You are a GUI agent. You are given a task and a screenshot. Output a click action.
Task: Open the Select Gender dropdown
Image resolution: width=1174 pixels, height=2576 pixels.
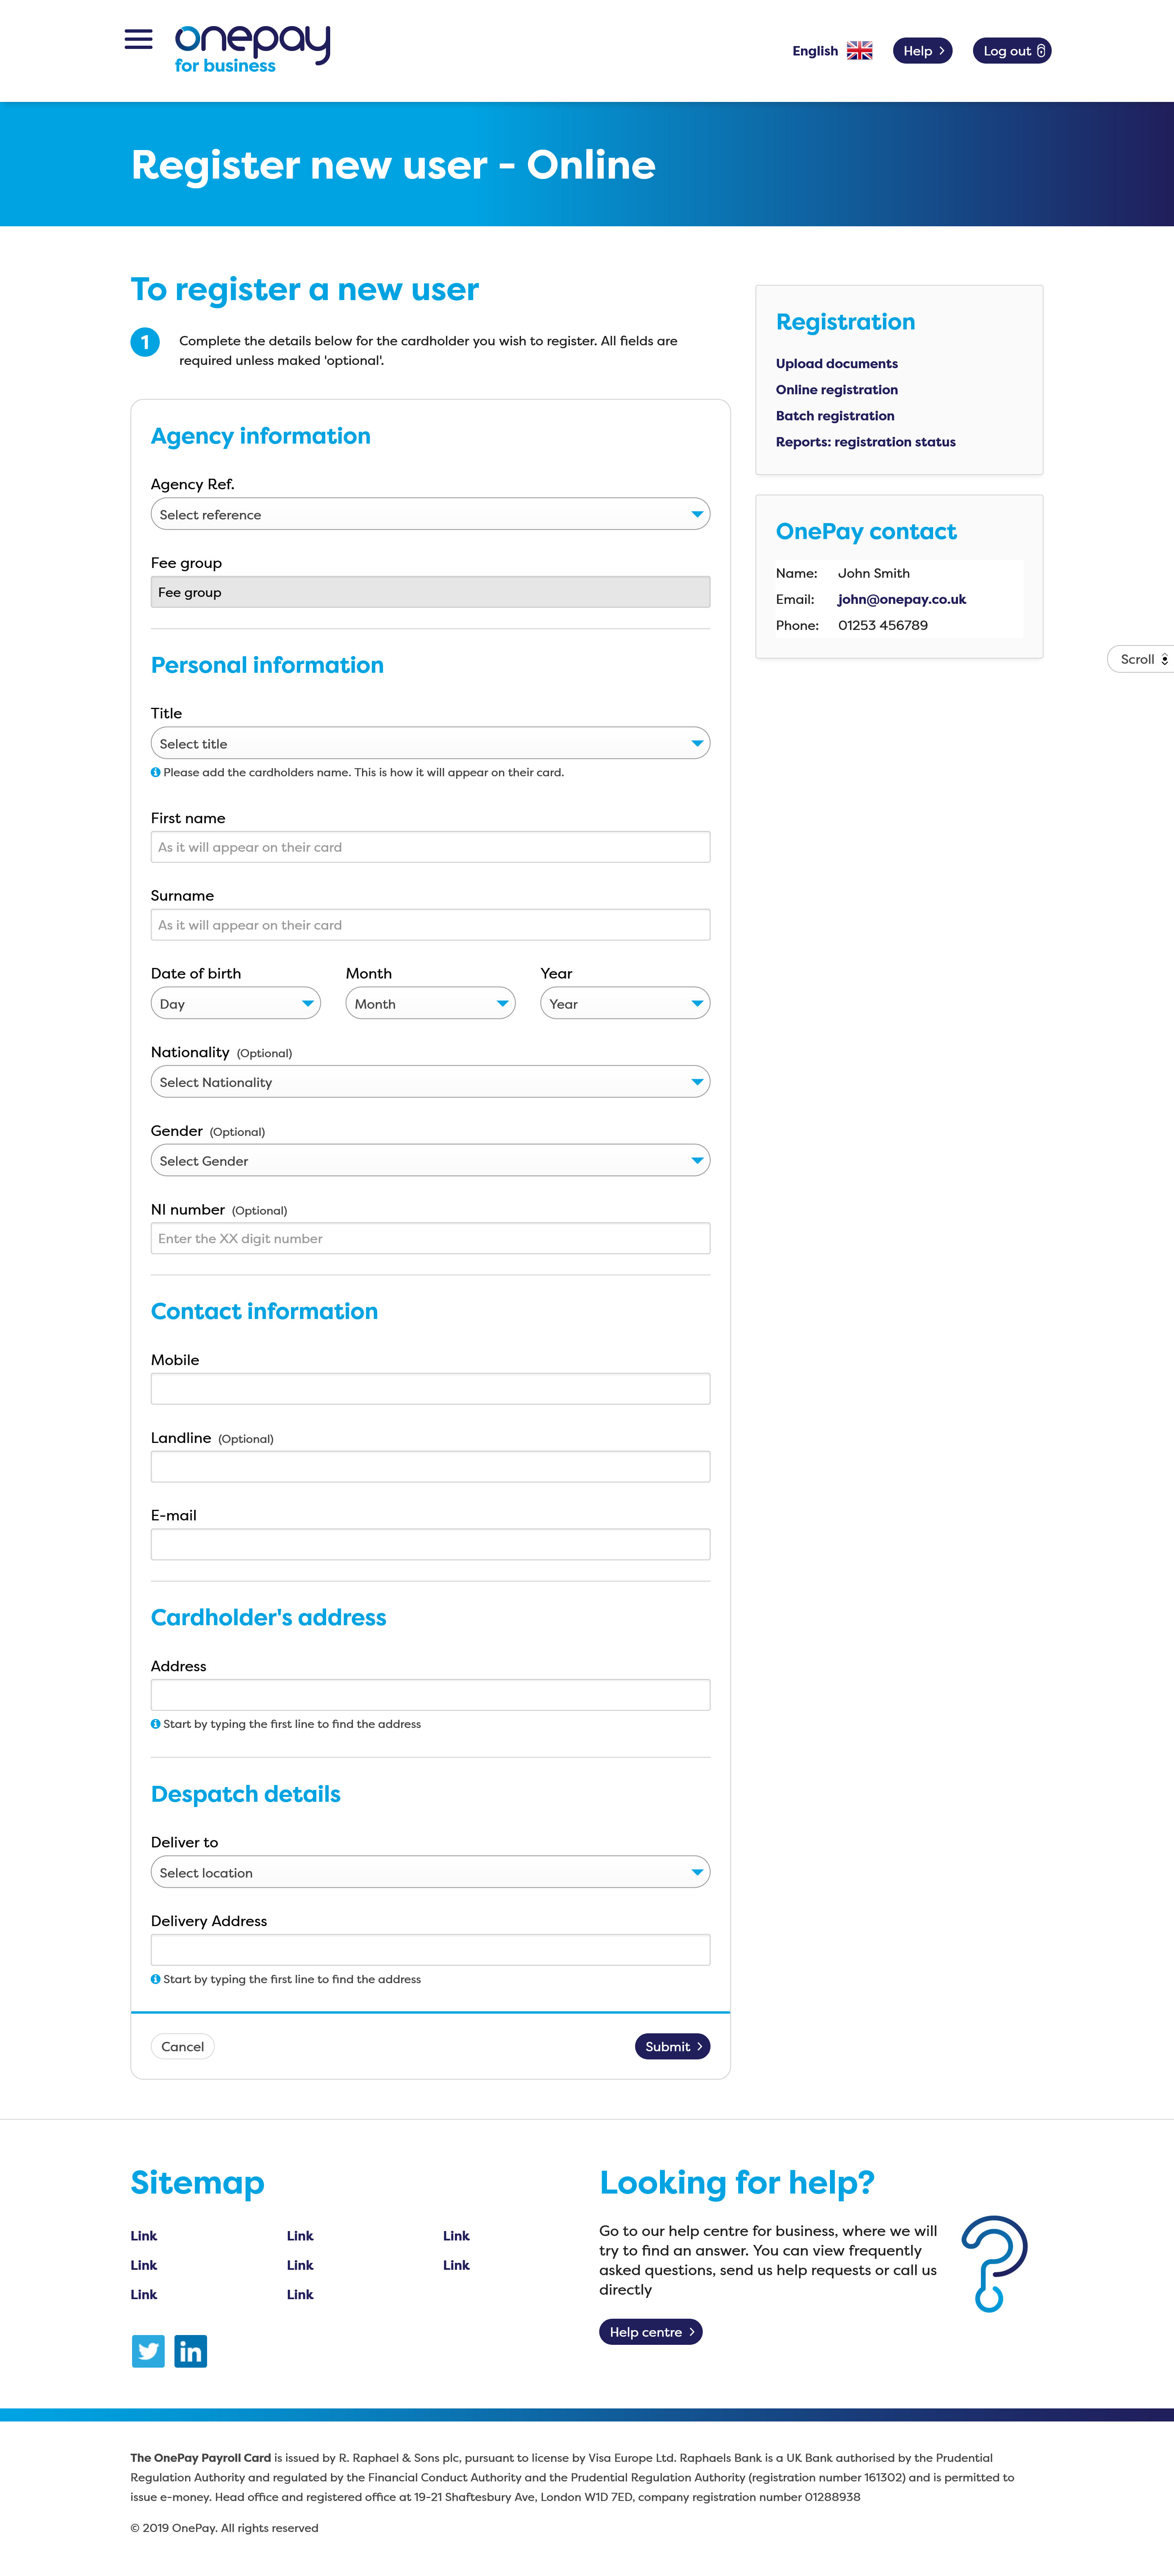(430, 1160)
